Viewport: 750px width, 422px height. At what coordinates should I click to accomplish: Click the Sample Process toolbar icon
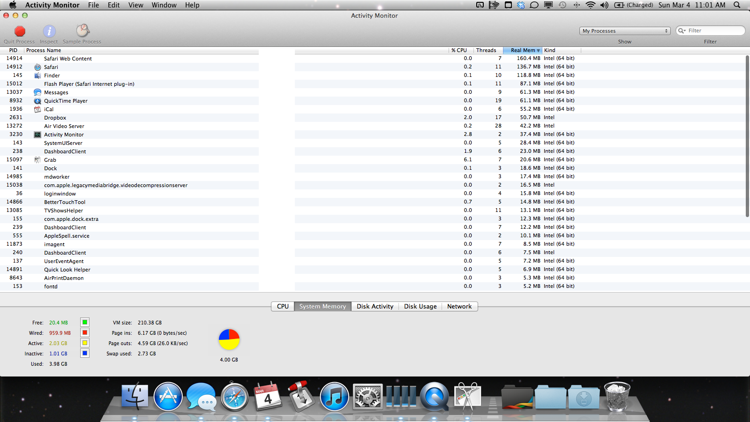tap(82, 31)
